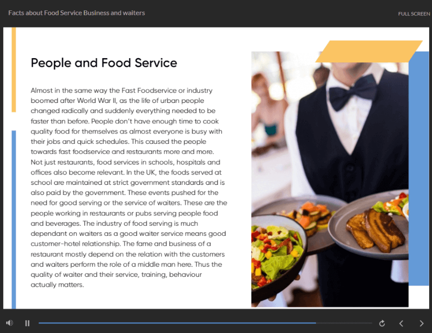Image resolution: width=432 pixels, height=333 pixels.
Task: Select the blue rectangle right of photo
Action: 419,169
